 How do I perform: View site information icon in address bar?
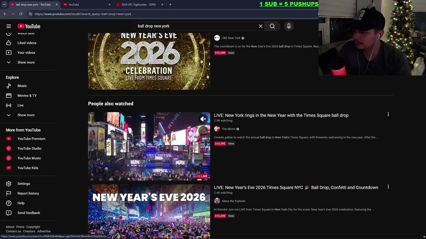(30, 14)
